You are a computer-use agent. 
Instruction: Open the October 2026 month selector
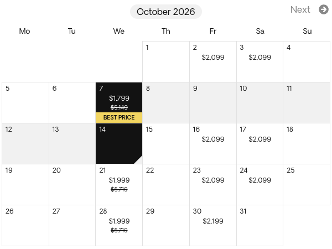(166, 12)
